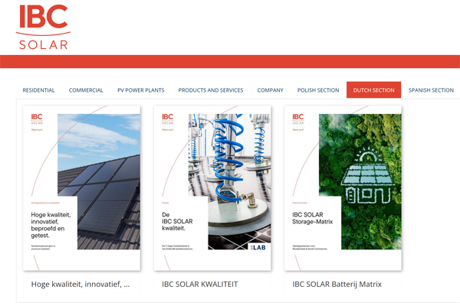Select the highlighted Dutch Section tab
Image resolution: width=460 pixels, height=306 pixels.
[374, 90]
